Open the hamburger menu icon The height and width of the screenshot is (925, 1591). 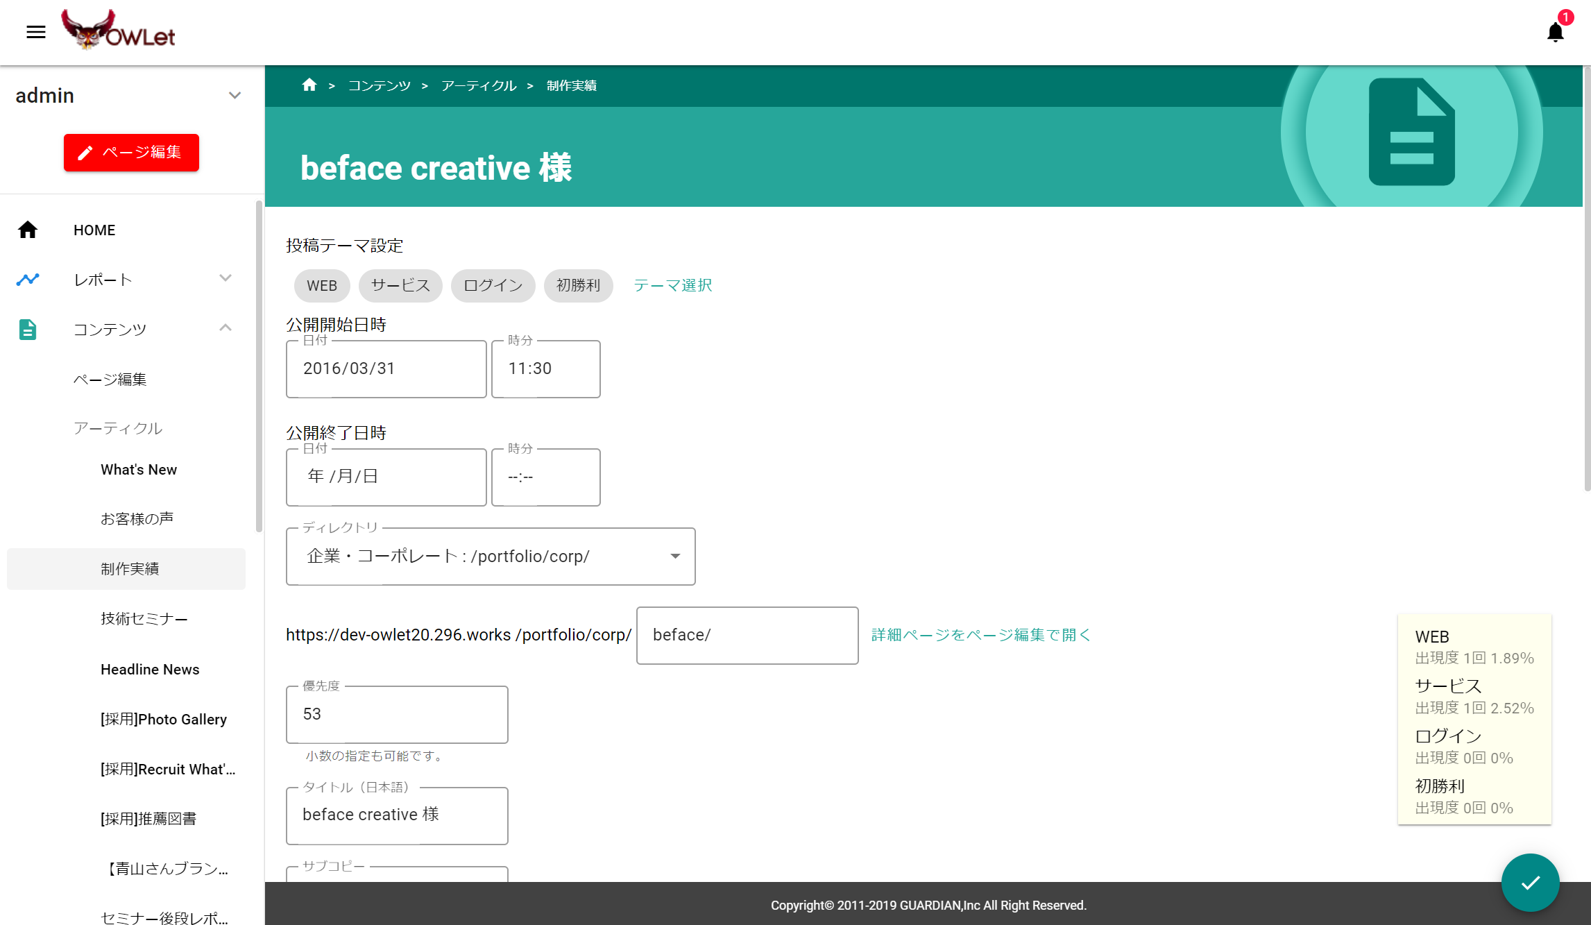(36, 32)
